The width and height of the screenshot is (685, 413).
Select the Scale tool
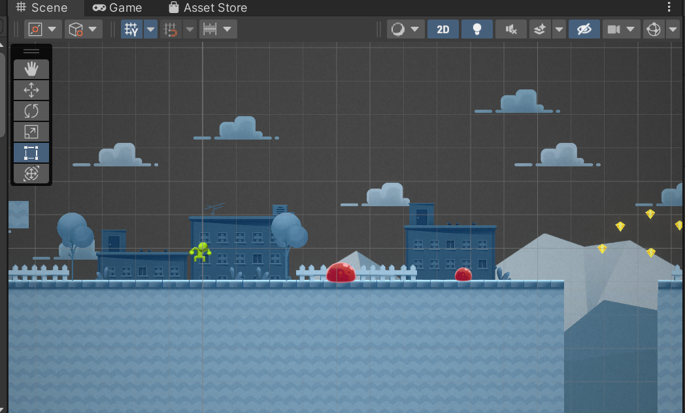[31, 132]
